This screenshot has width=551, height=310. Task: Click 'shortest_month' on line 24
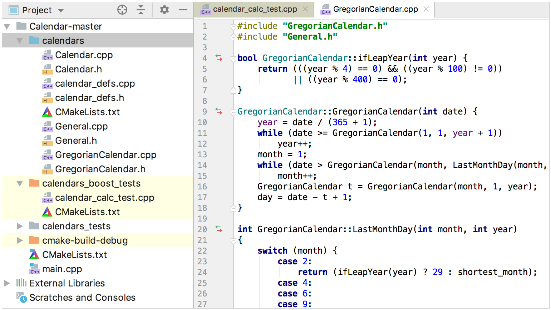point(493,272)
